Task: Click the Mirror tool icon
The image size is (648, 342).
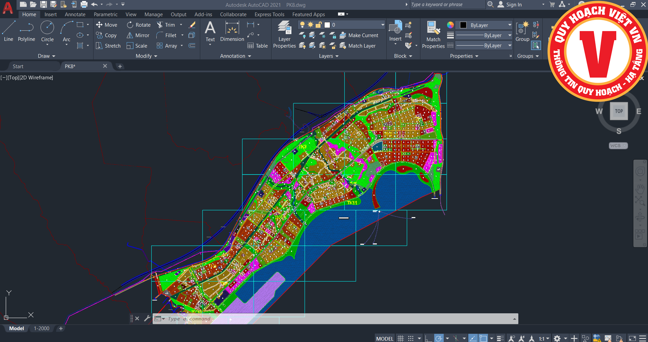Action: (130, 35)
